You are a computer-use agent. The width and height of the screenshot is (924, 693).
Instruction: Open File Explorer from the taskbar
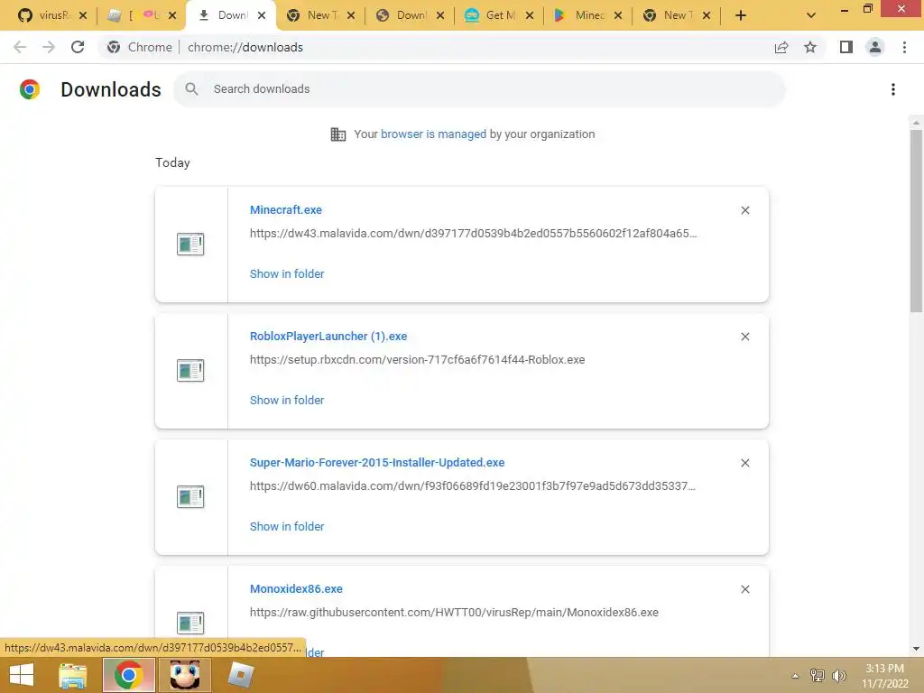coord(72,675)
